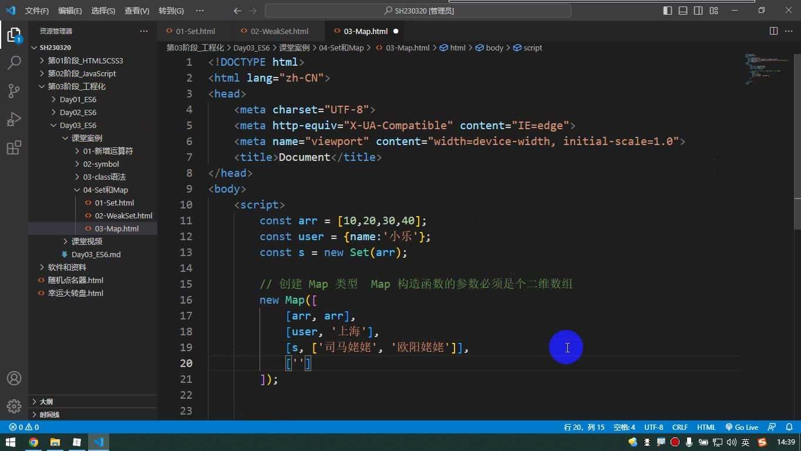The width and height of the screenshot is (801, 451).
Task: Open the Run and Debug view
Action: pyautogui.click(x=14, y=119)
